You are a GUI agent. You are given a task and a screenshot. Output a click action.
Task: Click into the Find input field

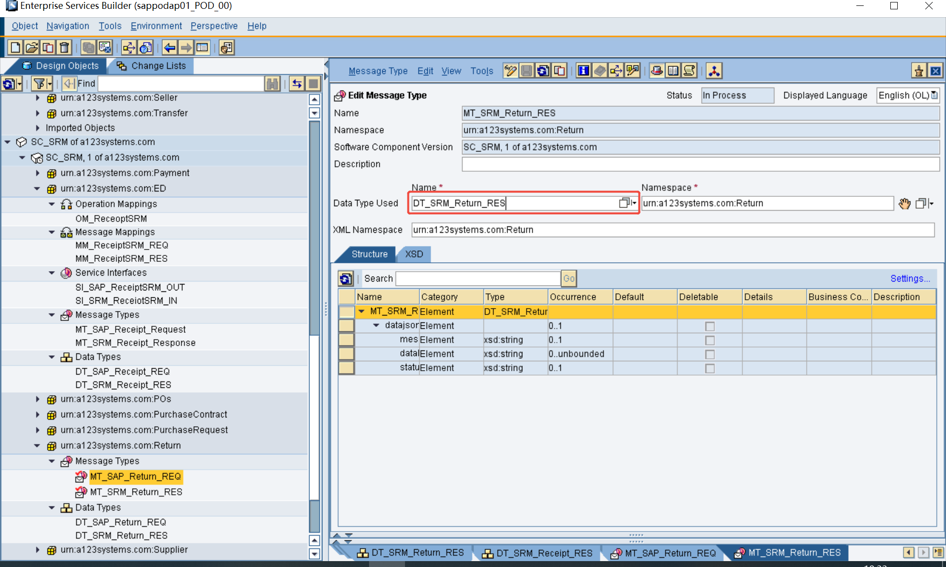181,84
